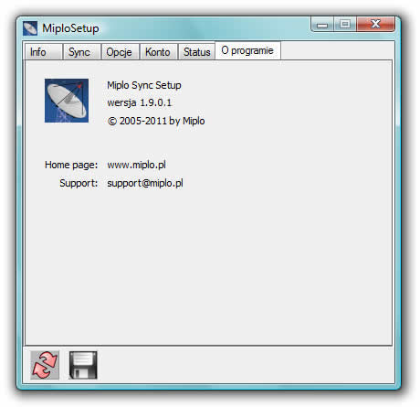Click the floppy disk save icon
The height and width of the screenshot is (407, 420).
pyautogui.click(x=83, y=365)
